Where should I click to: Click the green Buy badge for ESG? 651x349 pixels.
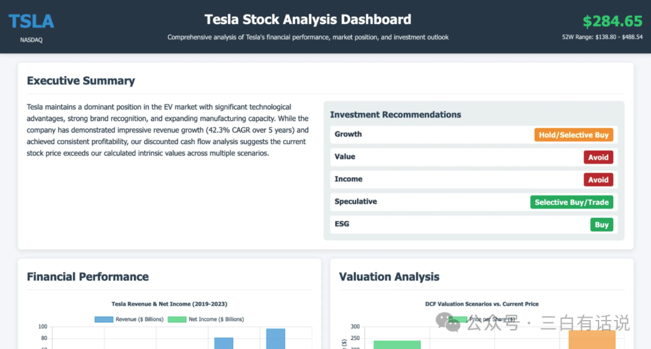pyautogui.click(x=601, y=225)
